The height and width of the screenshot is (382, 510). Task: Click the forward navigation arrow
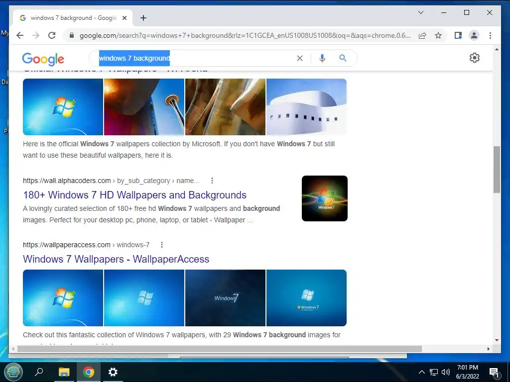[36, 35]
